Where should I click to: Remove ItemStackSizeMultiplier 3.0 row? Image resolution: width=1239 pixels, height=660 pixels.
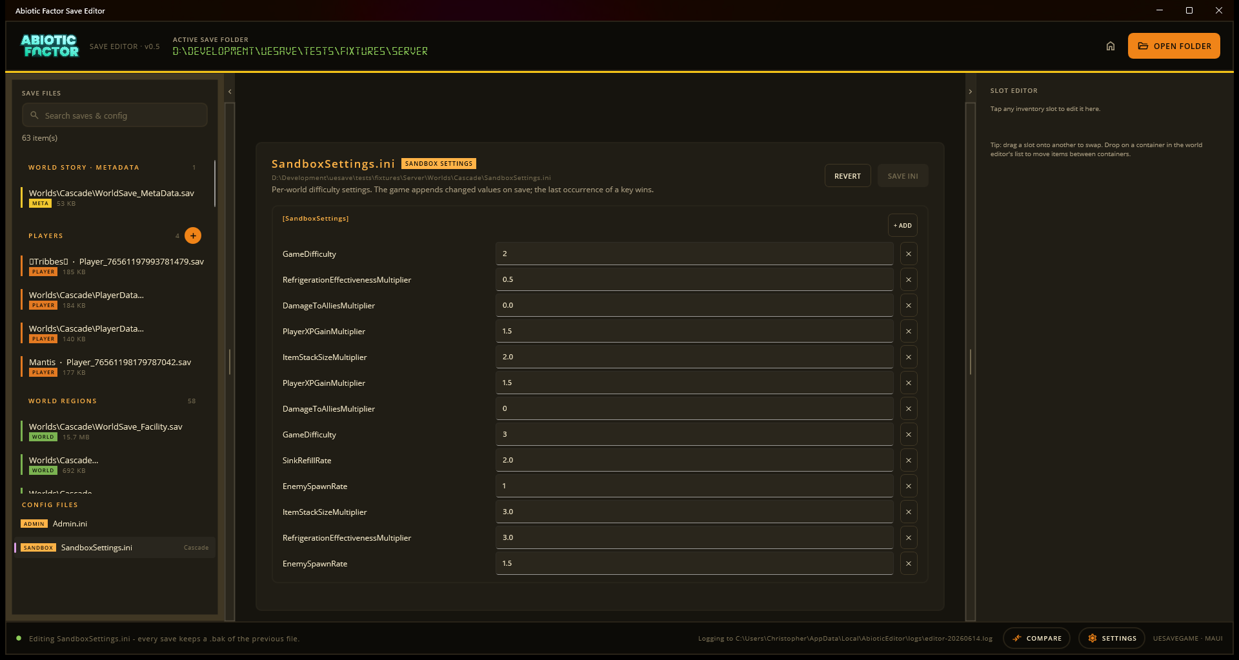click(x=909, y=512)
